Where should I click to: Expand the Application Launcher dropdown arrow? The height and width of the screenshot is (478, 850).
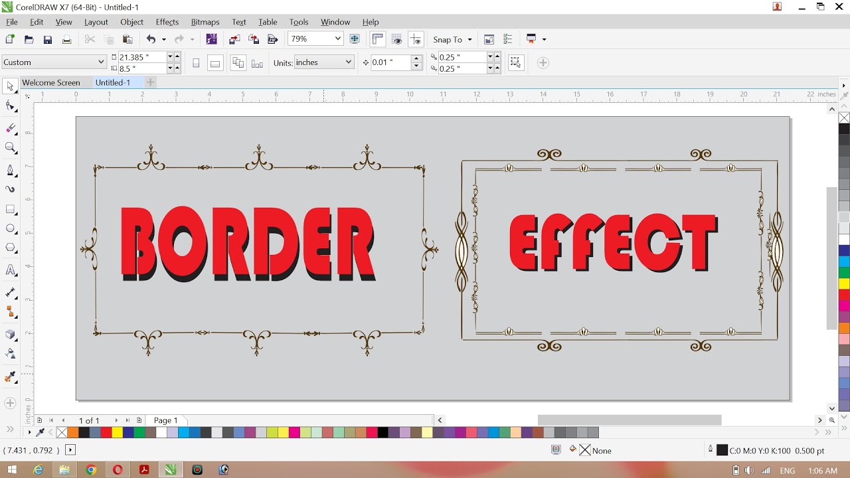[544, 40]
